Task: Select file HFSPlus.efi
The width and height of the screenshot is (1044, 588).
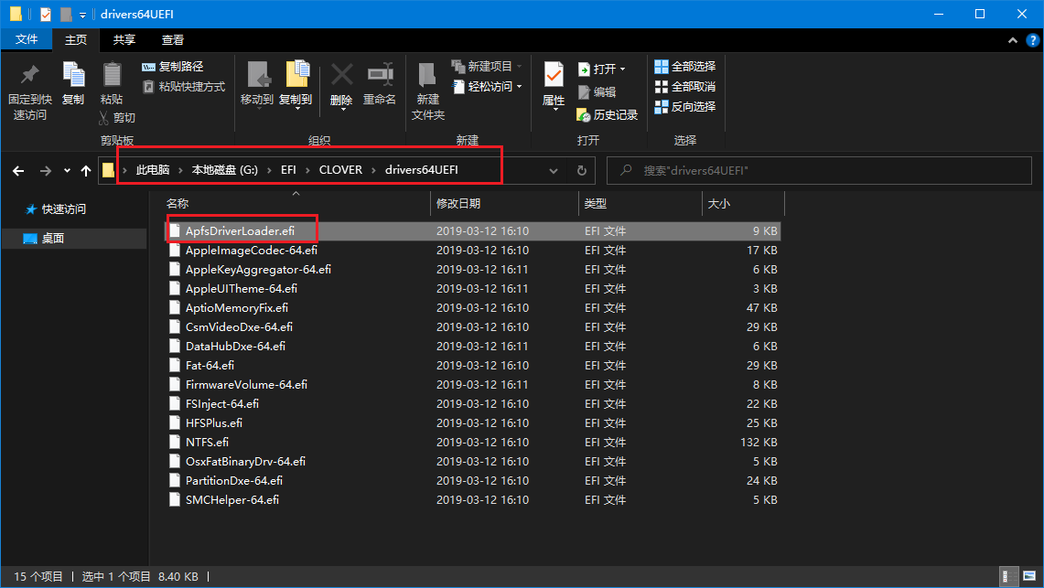Action: coord(473,423)
